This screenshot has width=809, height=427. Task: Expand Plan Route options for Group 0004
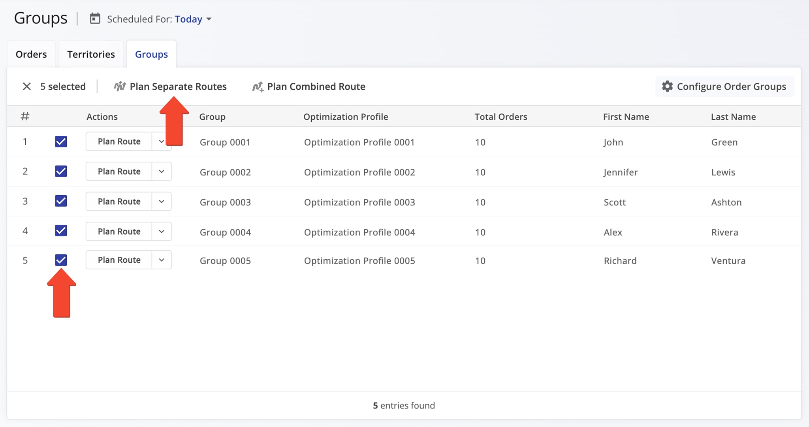(162, 231)
